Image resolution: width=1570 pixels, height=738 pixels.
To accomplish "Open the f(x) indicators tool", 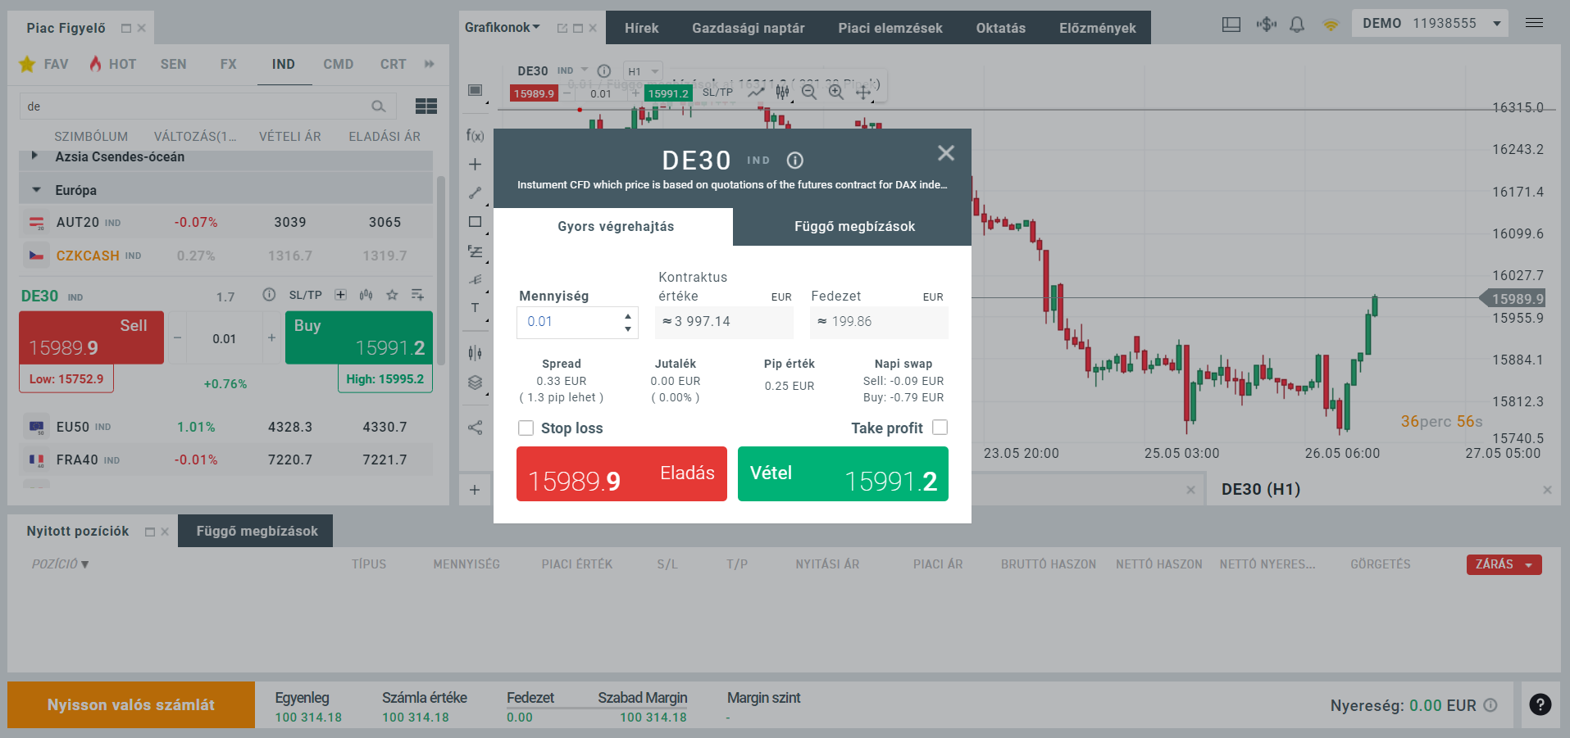I will (476, 136).
